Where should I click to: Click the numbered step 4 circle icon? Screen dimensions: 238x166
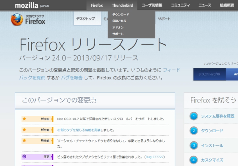coord(194,160)
